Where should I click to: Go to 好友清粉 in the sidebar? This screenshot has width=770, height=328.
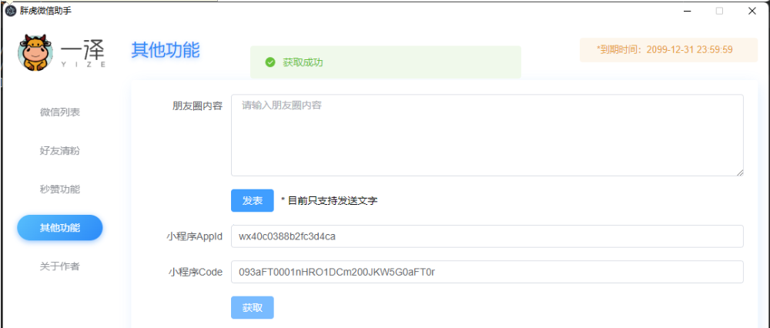[x=59, y=151]
